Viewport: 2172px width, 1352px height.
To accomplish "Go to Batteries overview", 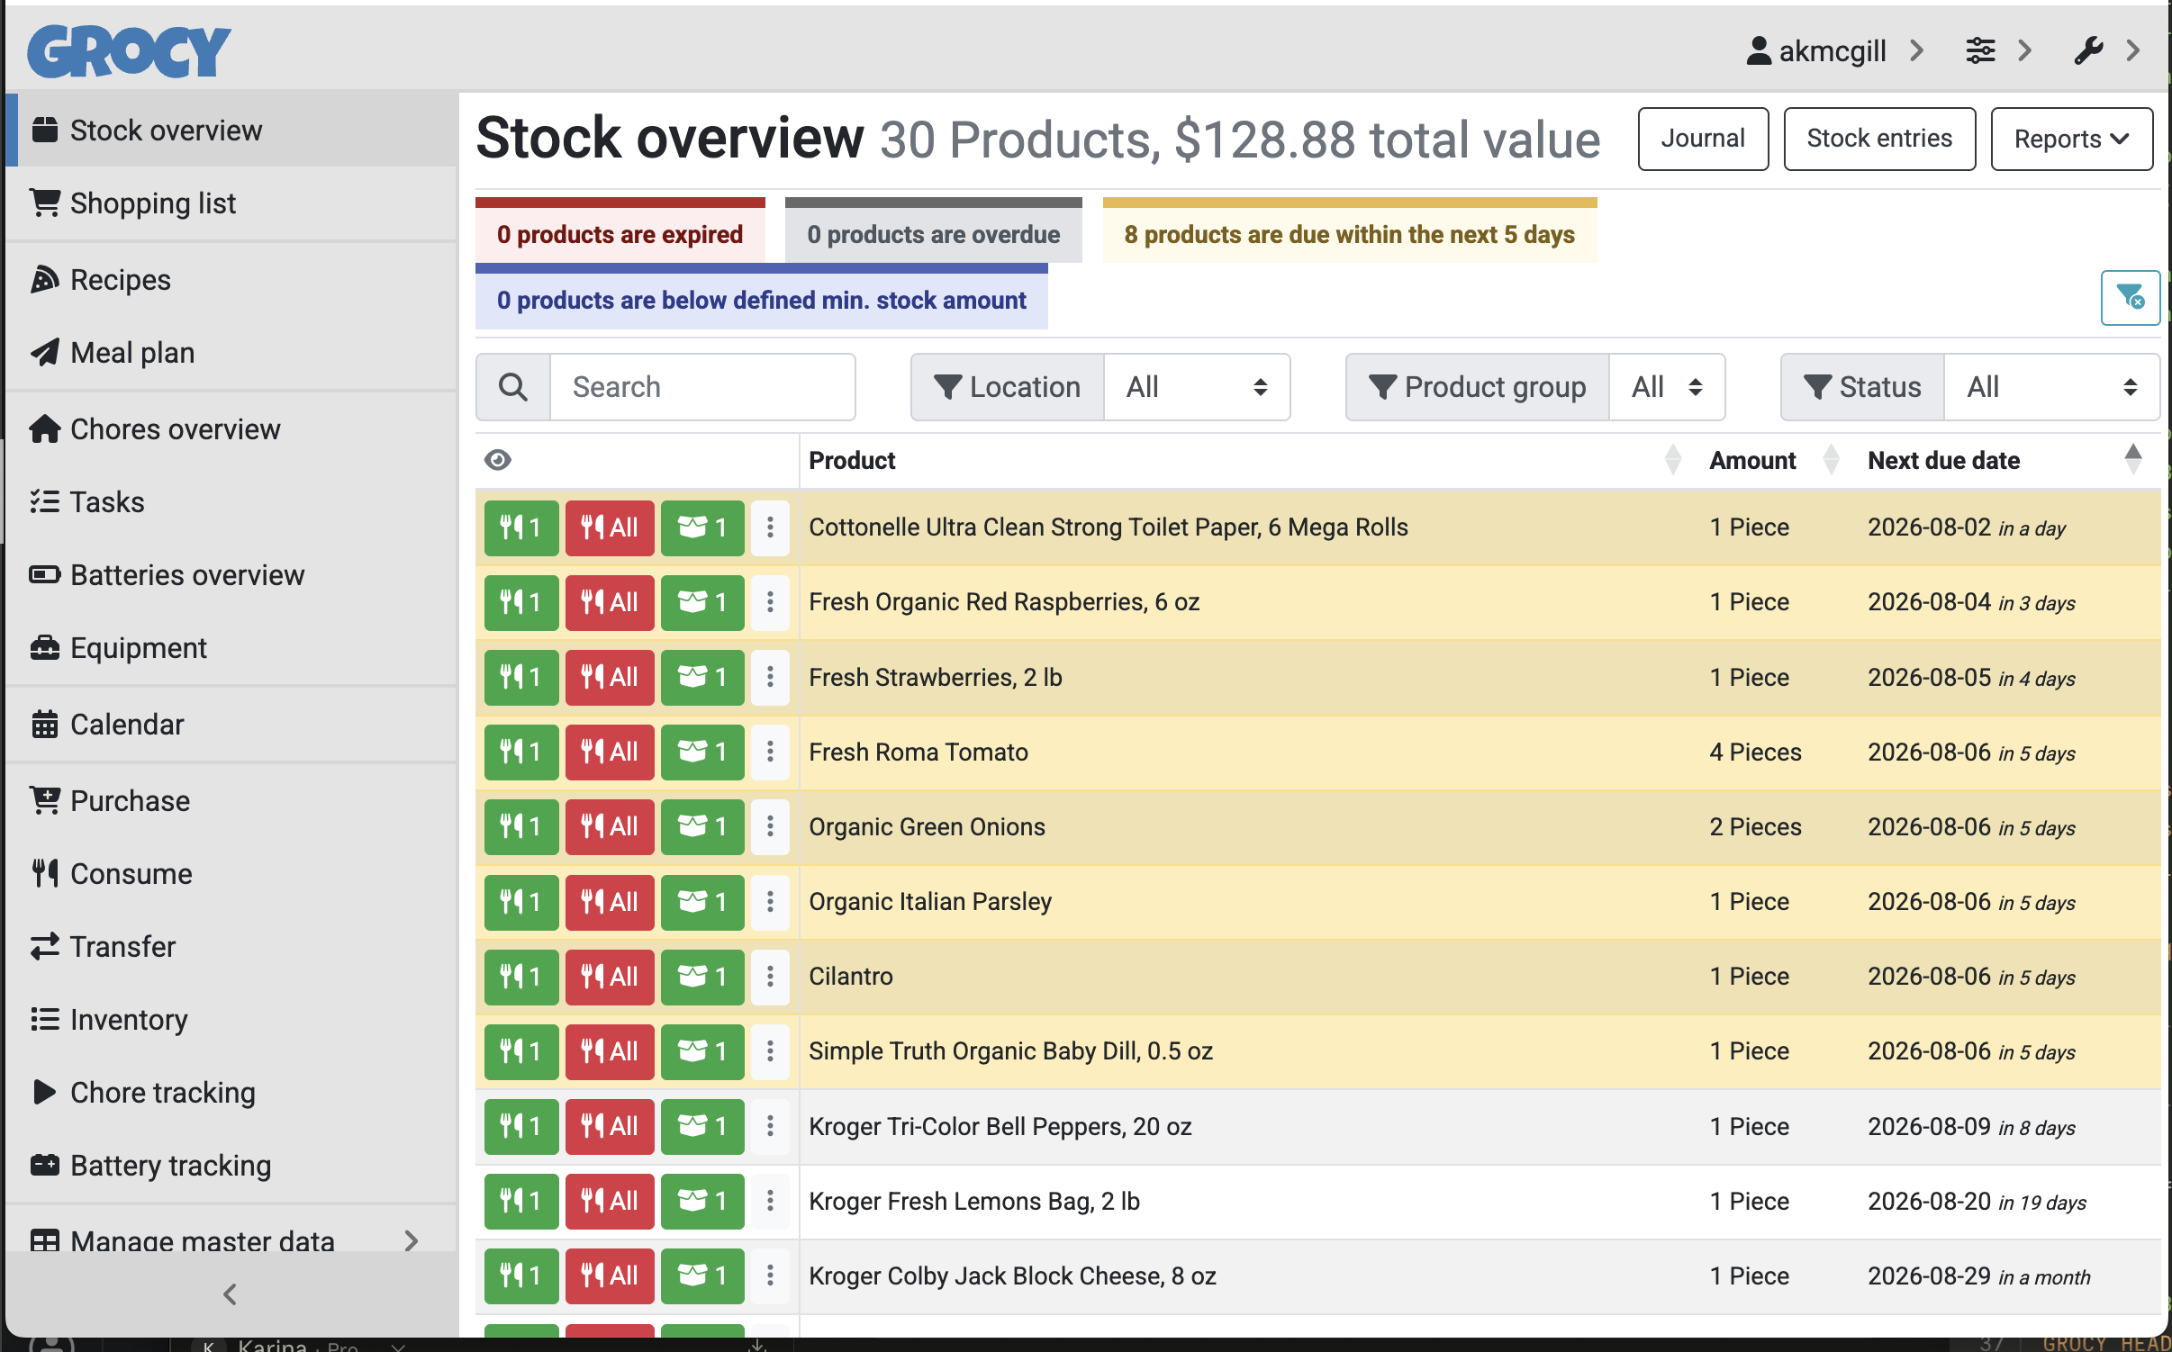I will 231,575.
